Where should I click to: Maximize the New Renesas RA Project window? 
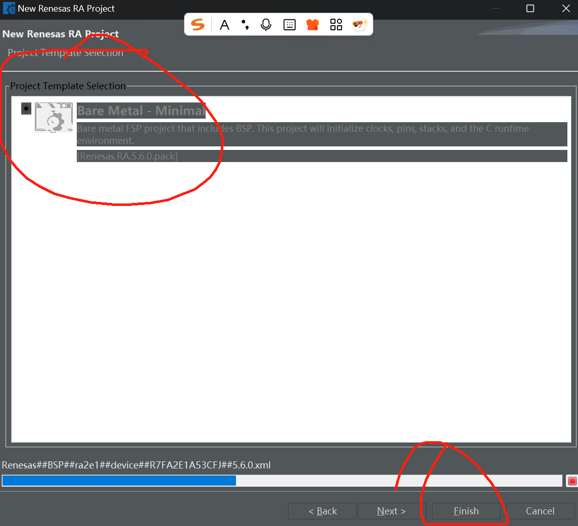(x=530, y=9)
